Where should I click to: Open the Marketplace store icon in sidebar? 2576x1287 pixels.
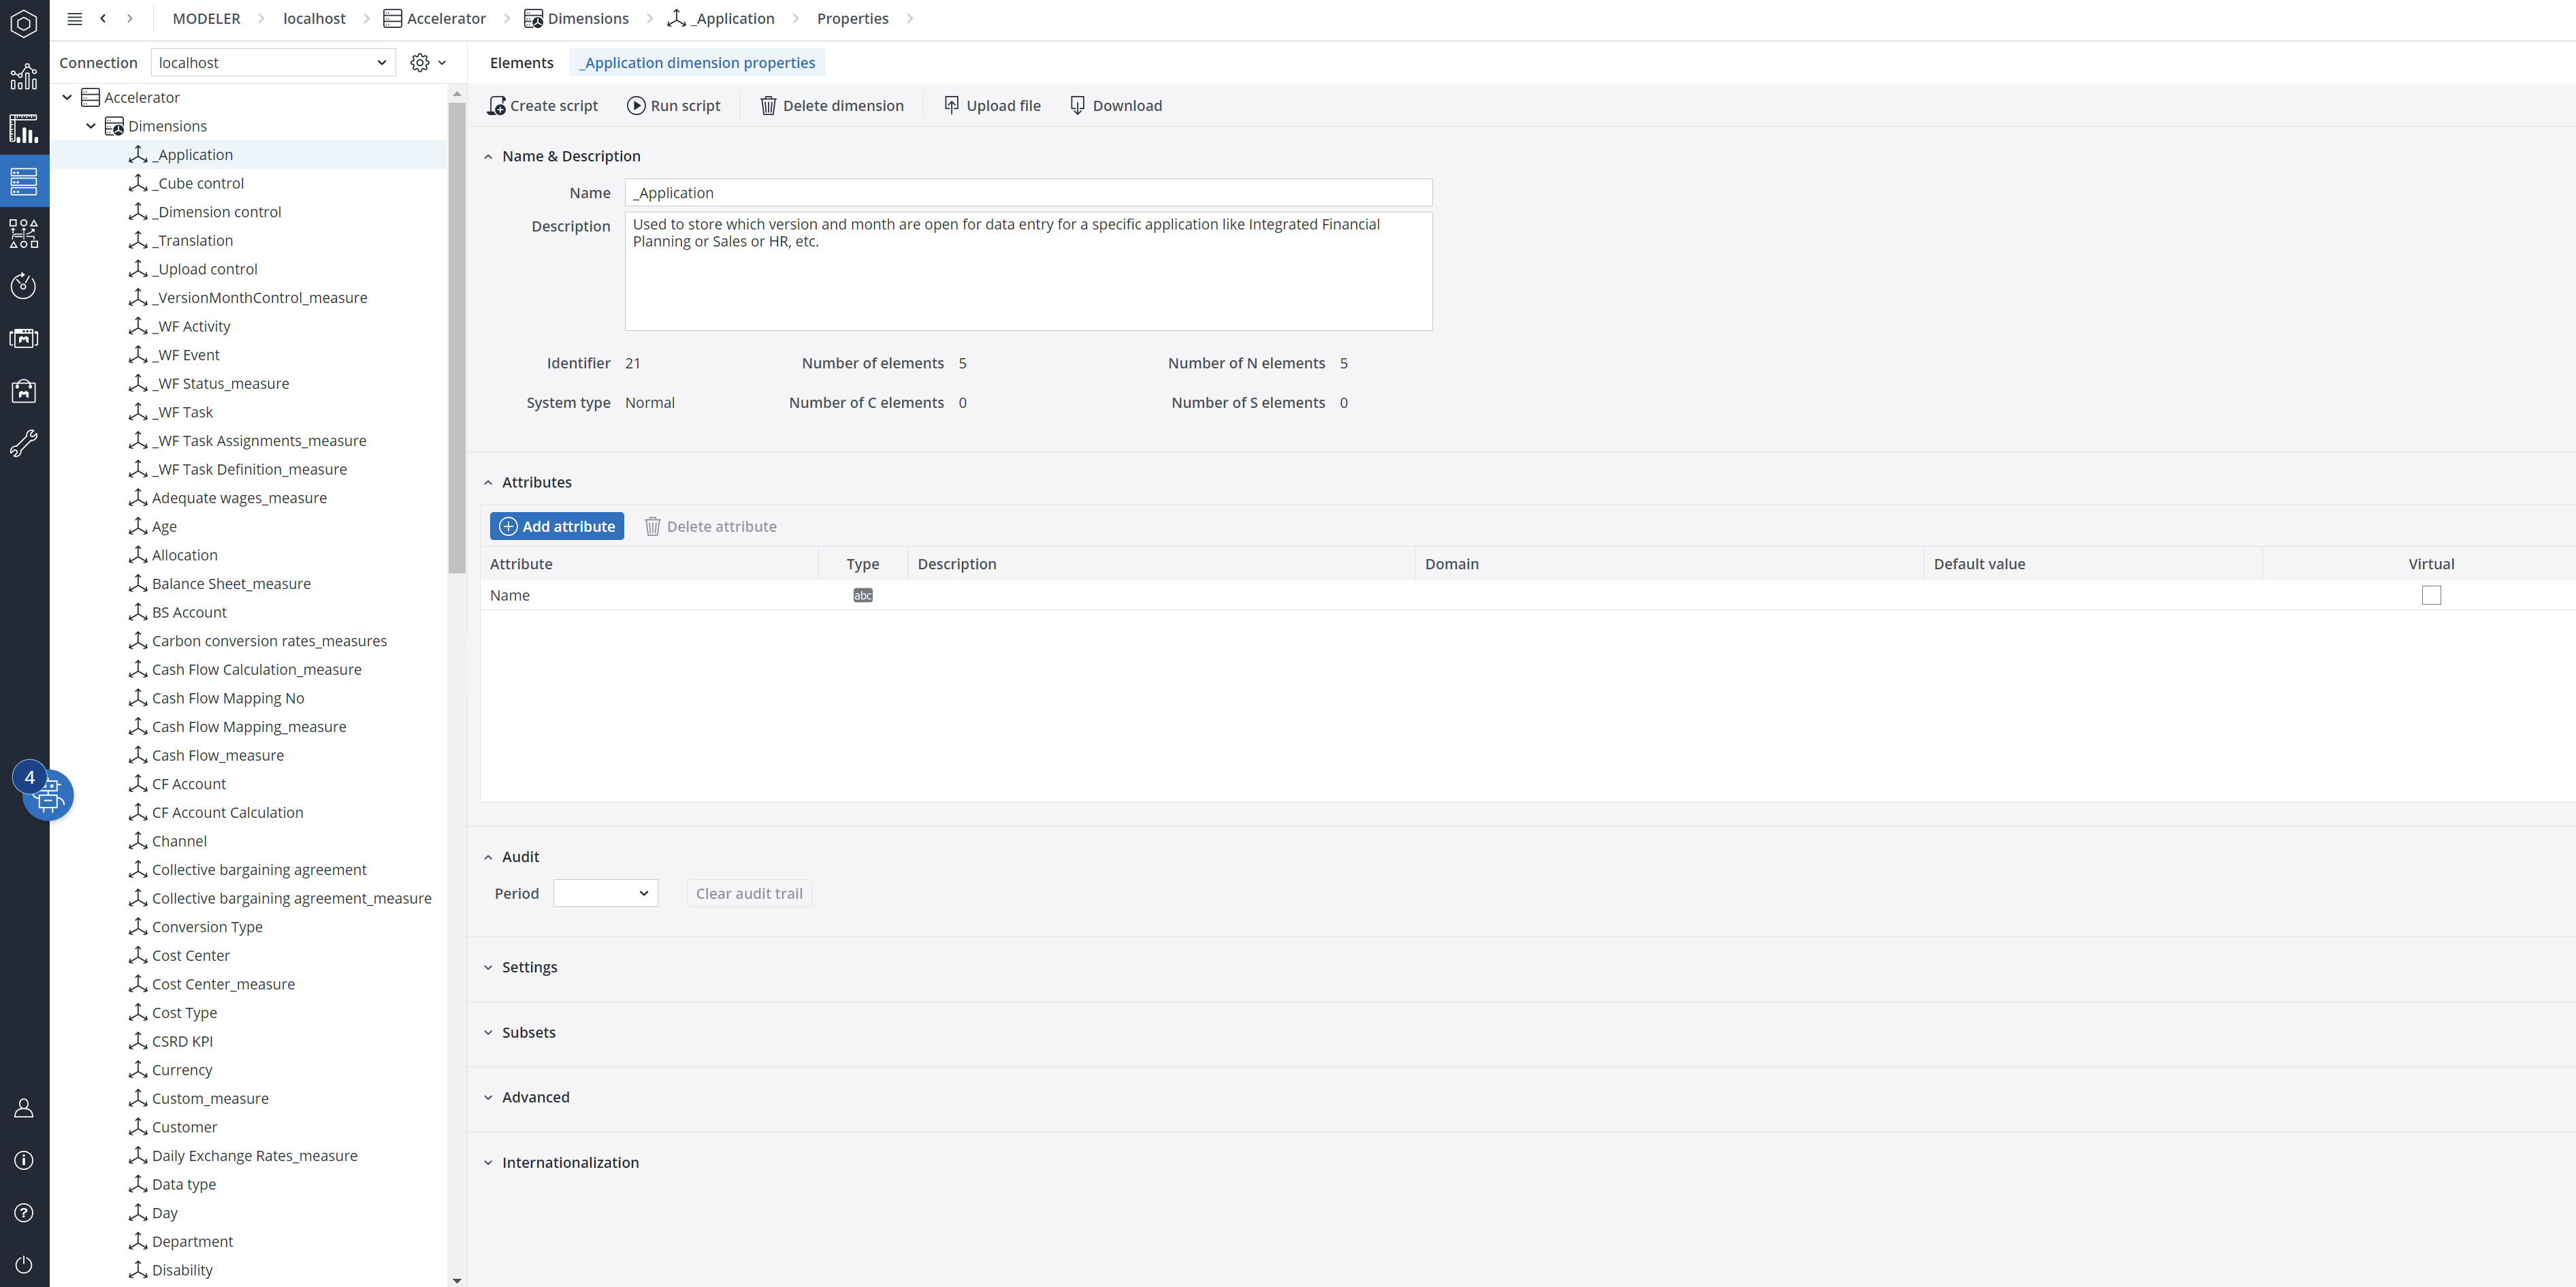point(24,390)
